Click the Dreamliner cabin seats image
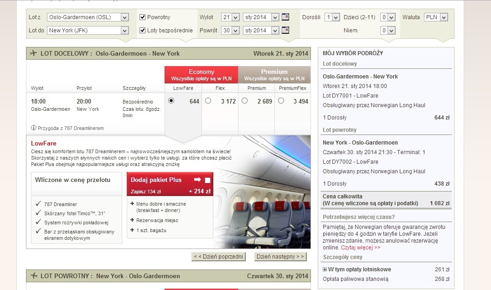 pyautogui.click(x=263, y=192)
